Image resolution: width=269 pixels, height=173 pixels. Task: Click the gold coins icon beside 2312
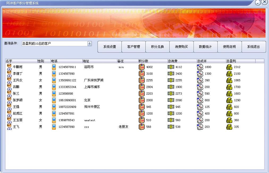pyautogui.click(x=229, y=67)
